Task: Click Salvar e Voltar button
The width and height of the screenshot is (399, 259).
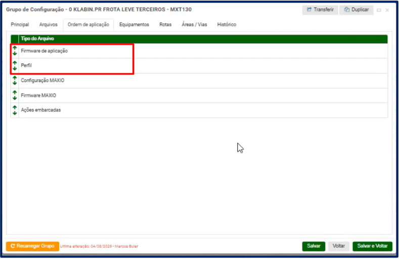Action: (372, 246)
